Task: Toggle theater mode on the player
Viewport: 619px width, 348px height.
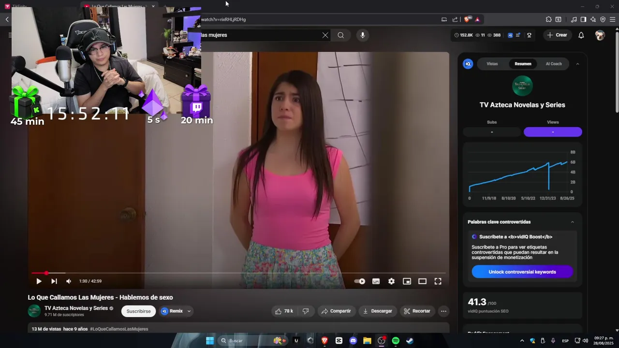Action: tap(422, 281)
